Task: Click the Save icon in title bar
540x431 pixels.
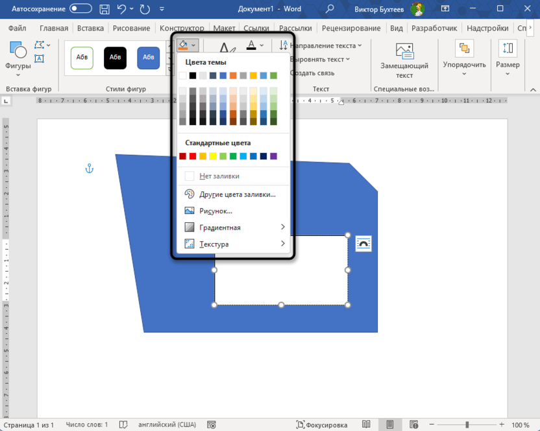Action: [104, 9]
